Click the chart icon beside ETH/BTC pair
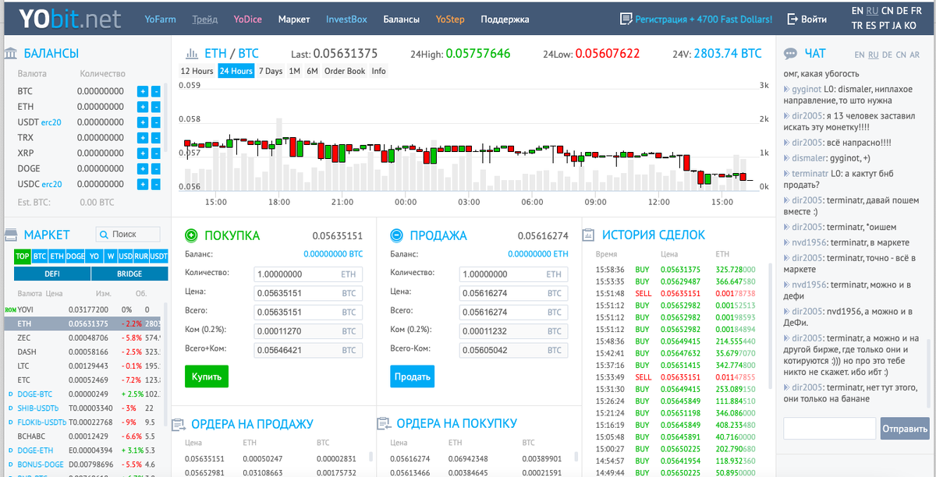936x477 pixels. pyautogui.click(x=192, y=53)
